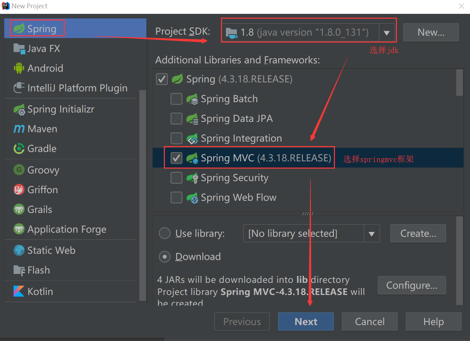Click the Kotlin K icon

pyautogui.click(x=19, y=291)
